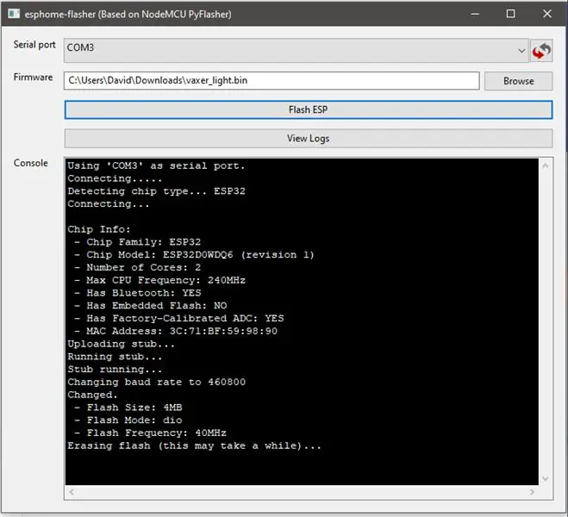568x517 pixels.
Task: Click the 'Using 'COM3' as serial port.' line
Action: [156, 165]
